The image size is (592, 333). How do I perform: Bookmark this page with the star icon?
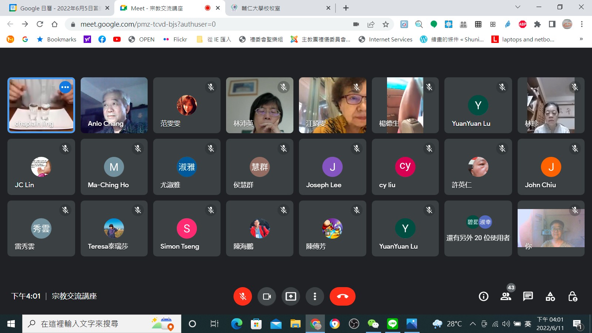[x=386, y=24]
